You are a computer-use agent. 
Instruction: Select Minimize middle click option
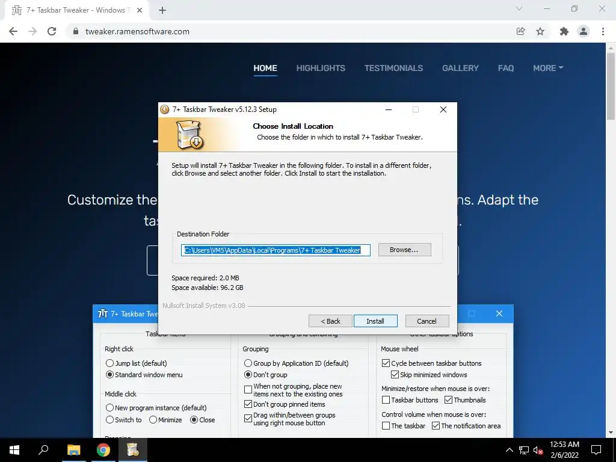[165, 420]
